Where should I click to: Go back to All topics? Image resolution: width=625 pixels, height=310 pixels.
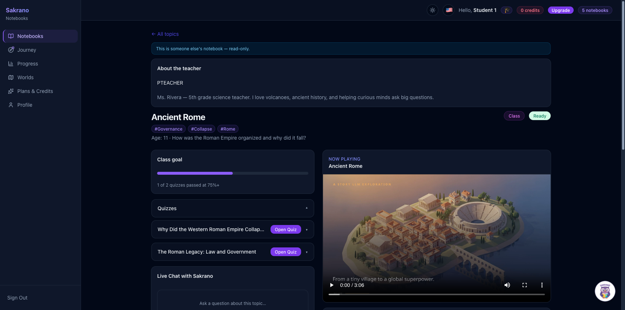[165, 34]
